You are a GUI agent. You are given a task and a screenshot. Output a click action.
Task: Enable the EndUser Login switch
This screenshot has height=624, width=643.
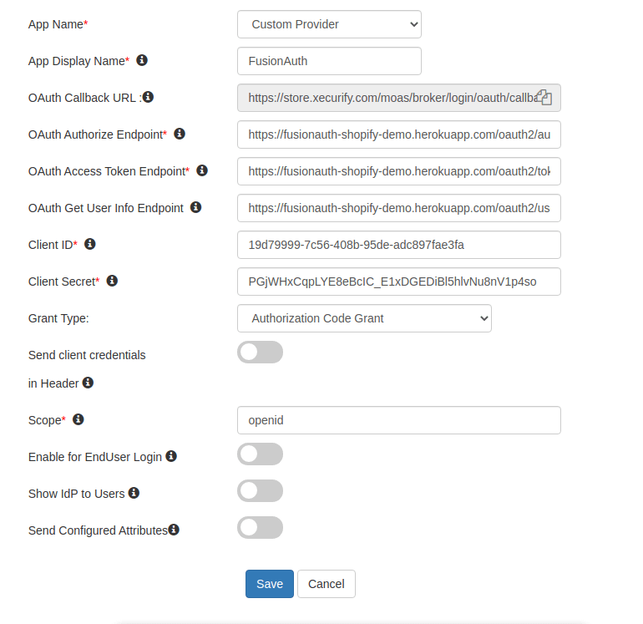(x=260, y=454)
